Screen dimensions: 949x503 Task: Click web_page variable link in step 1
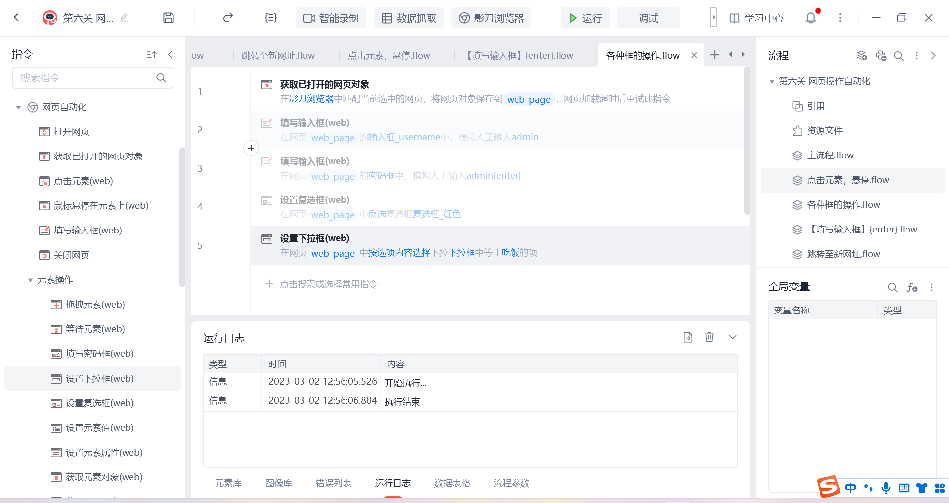point(528,99)
